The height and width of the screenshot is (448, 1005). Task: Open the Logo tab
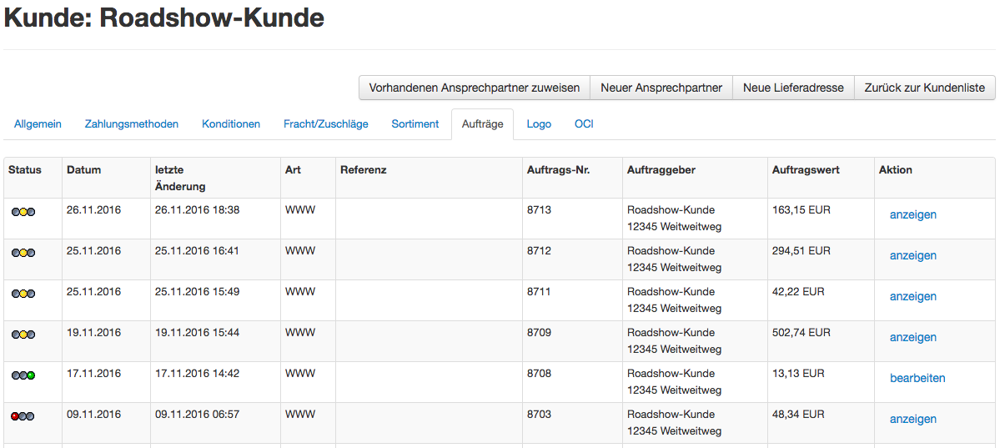point(539,123)
